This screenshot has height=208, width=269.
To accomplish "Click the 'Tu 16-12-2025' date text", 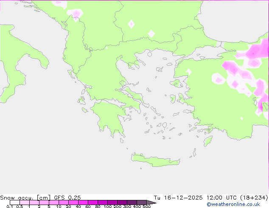I will [178, 198].
